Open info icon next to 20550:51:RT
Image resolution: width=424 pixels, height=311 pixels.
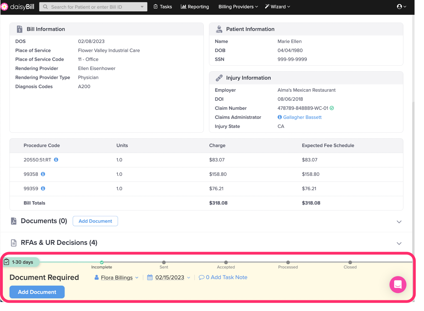pos(56,160)
